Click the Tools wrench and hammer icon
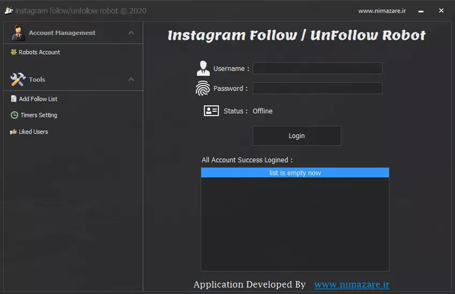 (x=18, y=80)
